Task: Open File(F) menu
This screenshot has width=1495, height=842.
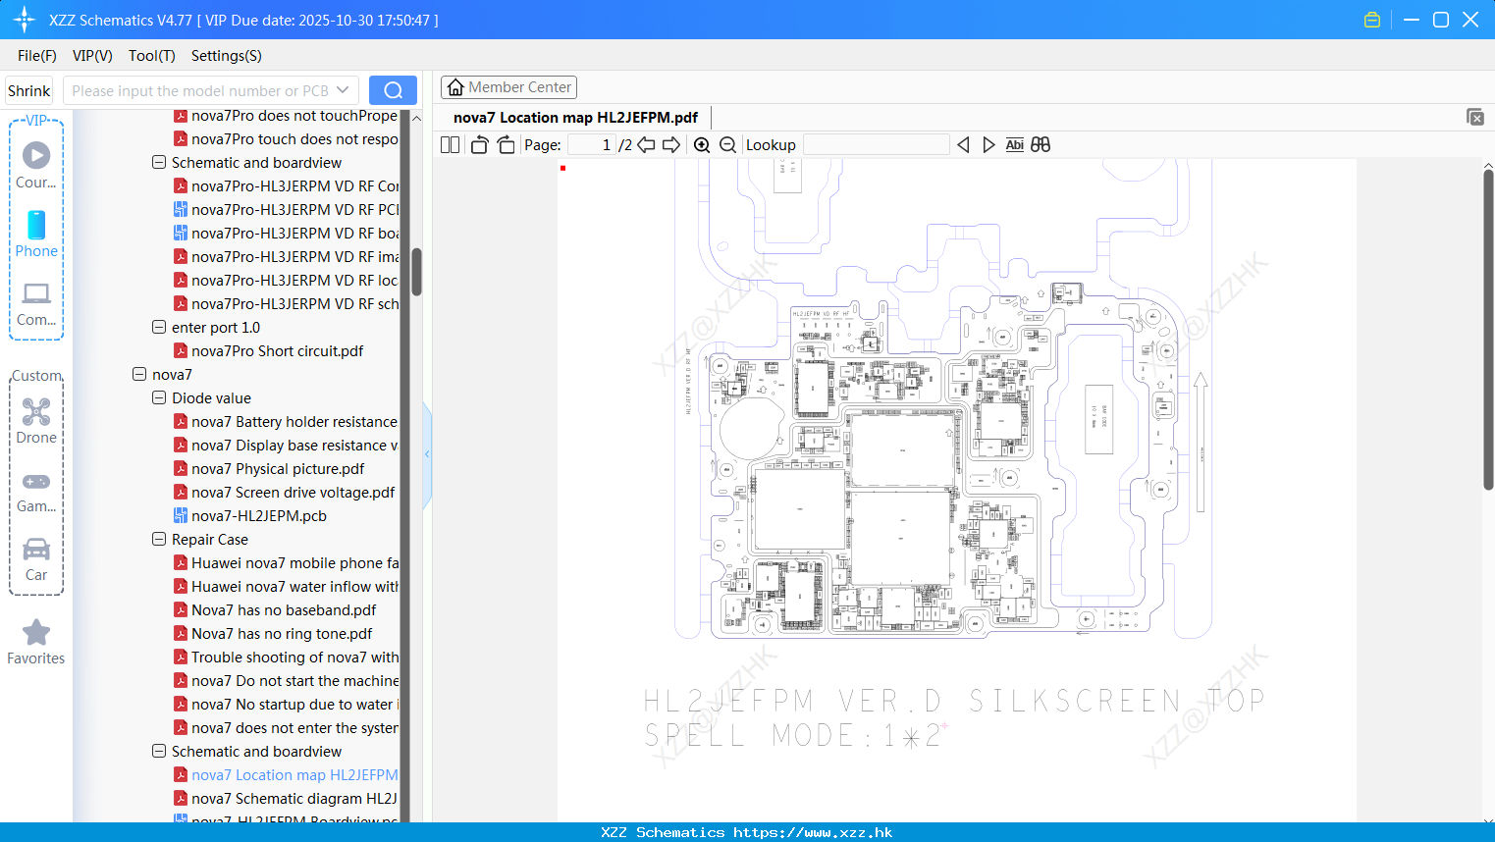Action: 37,56
